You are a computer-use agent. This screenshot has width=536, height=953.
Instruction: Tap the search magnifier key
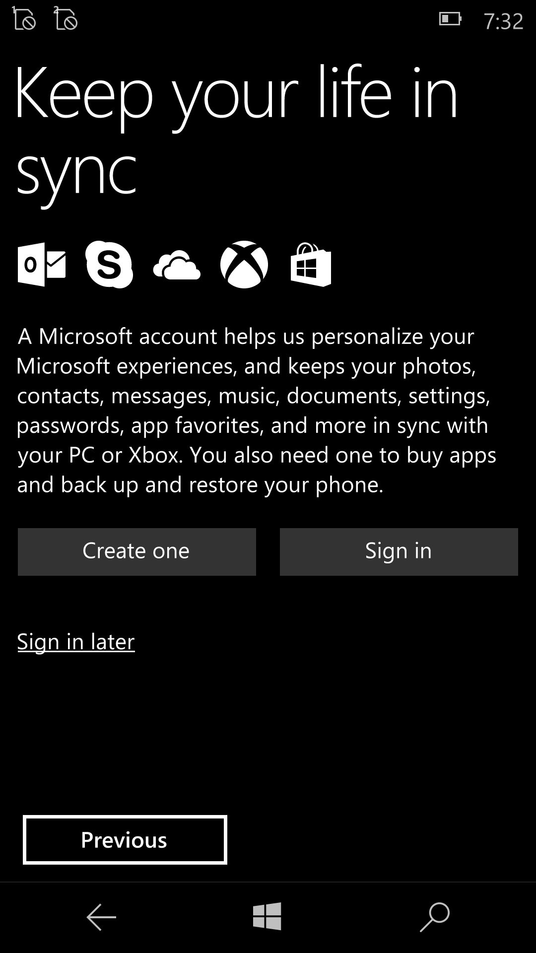tap(434, 917)
